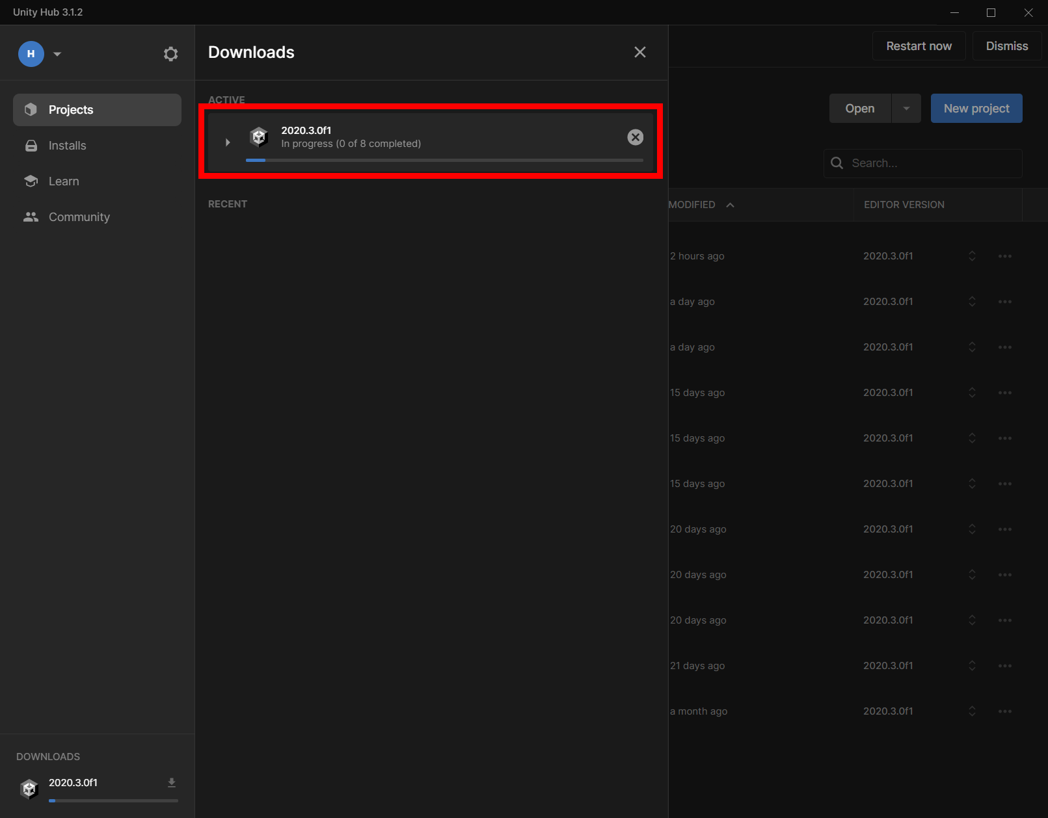Change editor version for second 'a day ago' project
Image resolution: width=1048 pixels, height=818 pixels.
pyautogui.click(x=972, y=347)
